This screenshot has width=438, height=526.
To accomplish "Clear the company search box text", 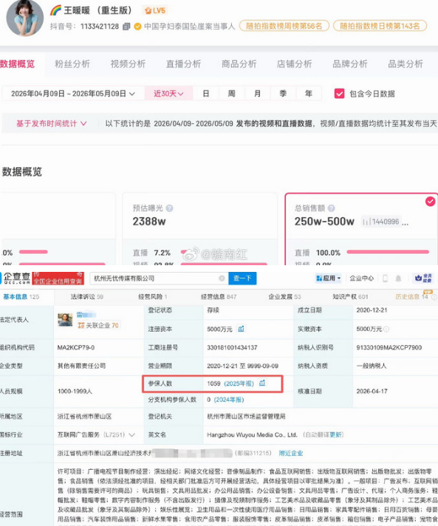I will tap(222, 278).
